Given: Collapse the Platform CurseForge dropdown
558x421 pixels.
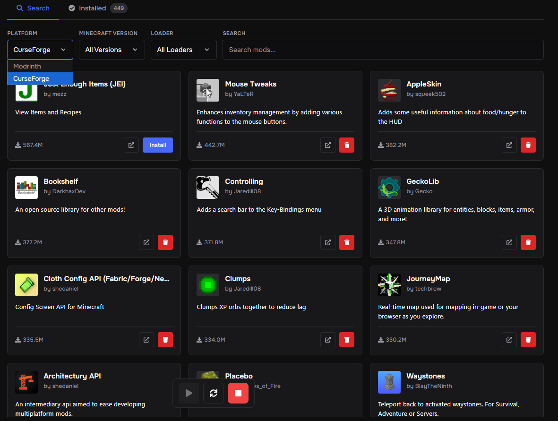Looking at the screenshot, I should tap(40, 50).
